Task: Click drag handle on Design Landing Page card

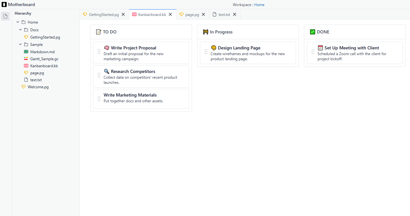Action: [x=206, y=52]
